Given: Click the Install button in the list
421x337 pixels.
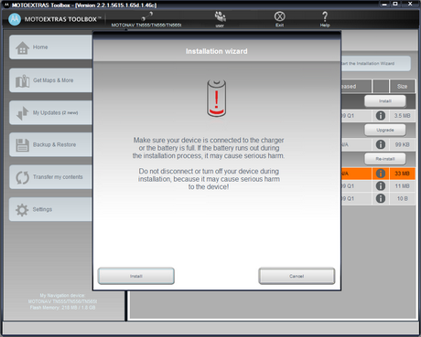Looking at the screenshot, I should click(385, 101).
